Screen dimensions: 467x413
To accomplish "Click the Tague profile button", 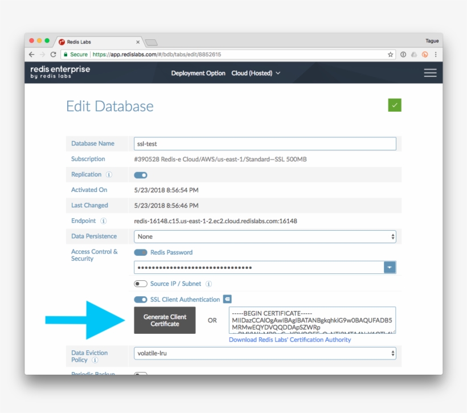I will pyautogui.click(x=432, y=41).
